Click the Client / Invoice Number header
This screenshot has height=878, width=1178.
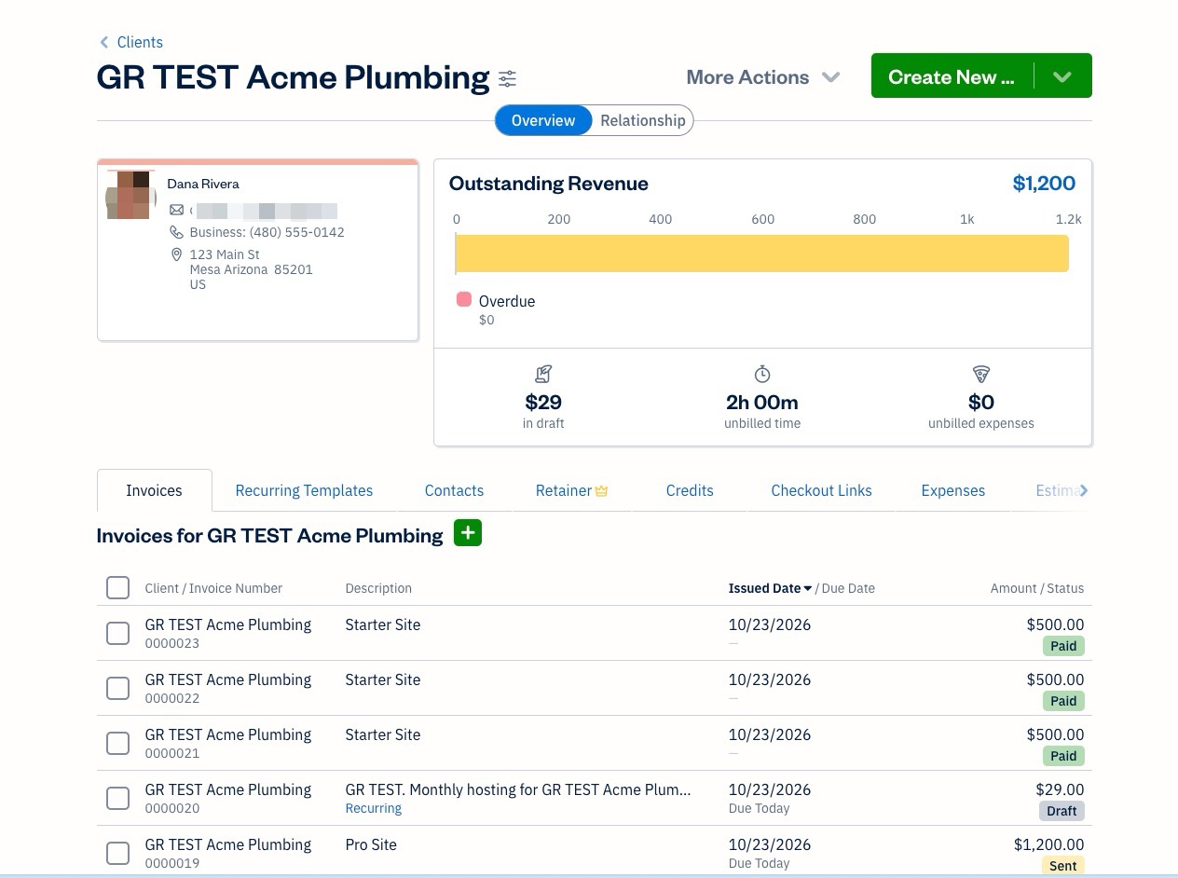(x=213, y=588)
